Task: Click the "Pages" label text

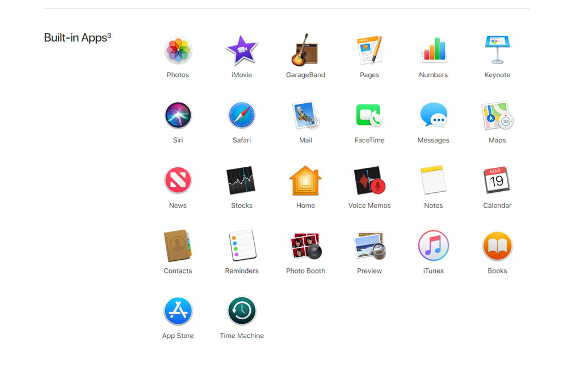Action: [369, 75]
